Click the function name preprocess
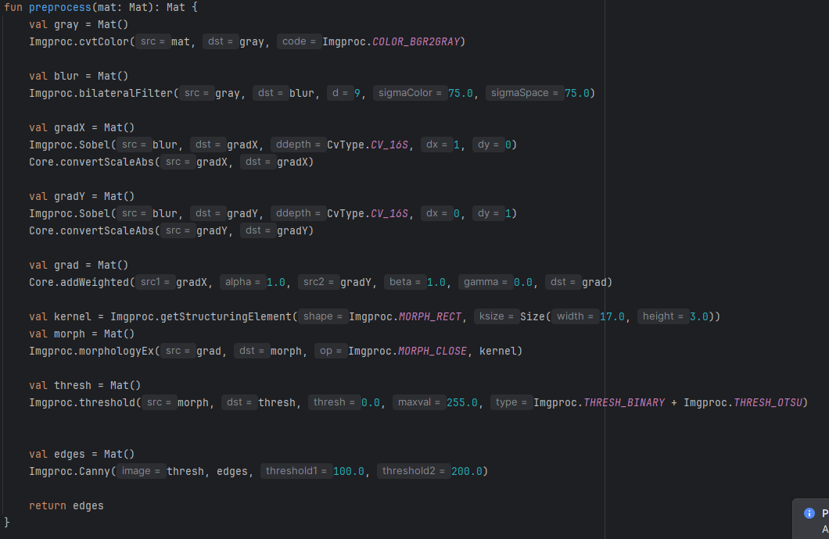This screenshot has width=829, height=539. pyautogui.click(x=59, y=7)
